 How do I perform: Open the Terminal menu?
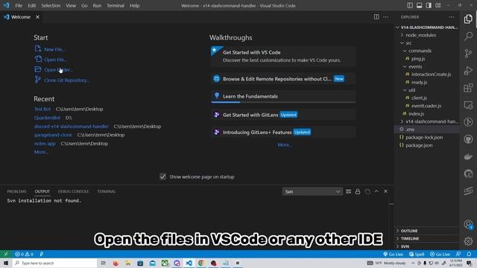[116, 5]
